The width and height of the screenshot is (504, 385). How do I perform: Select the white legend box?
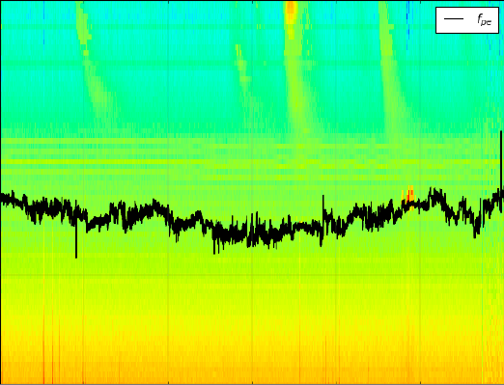(x=467, y=20)
